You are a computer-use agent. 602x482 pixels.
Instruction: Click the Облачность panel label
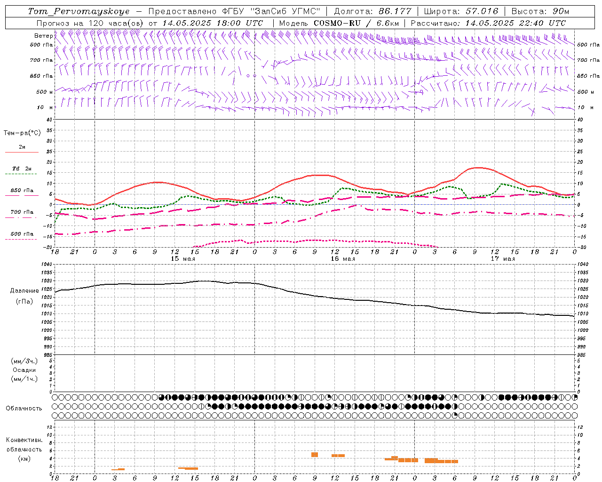click(24, 409)
